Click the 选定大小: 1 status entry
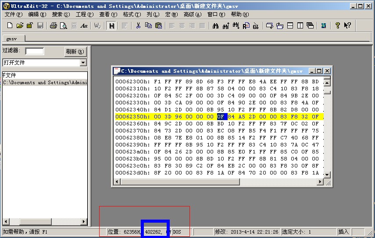Screen dimensions: 375x238 [296, 232]
